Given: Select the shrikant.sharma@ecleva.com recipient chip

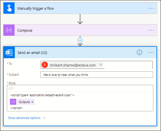Looking at the screenshot, I should (73, 65).
